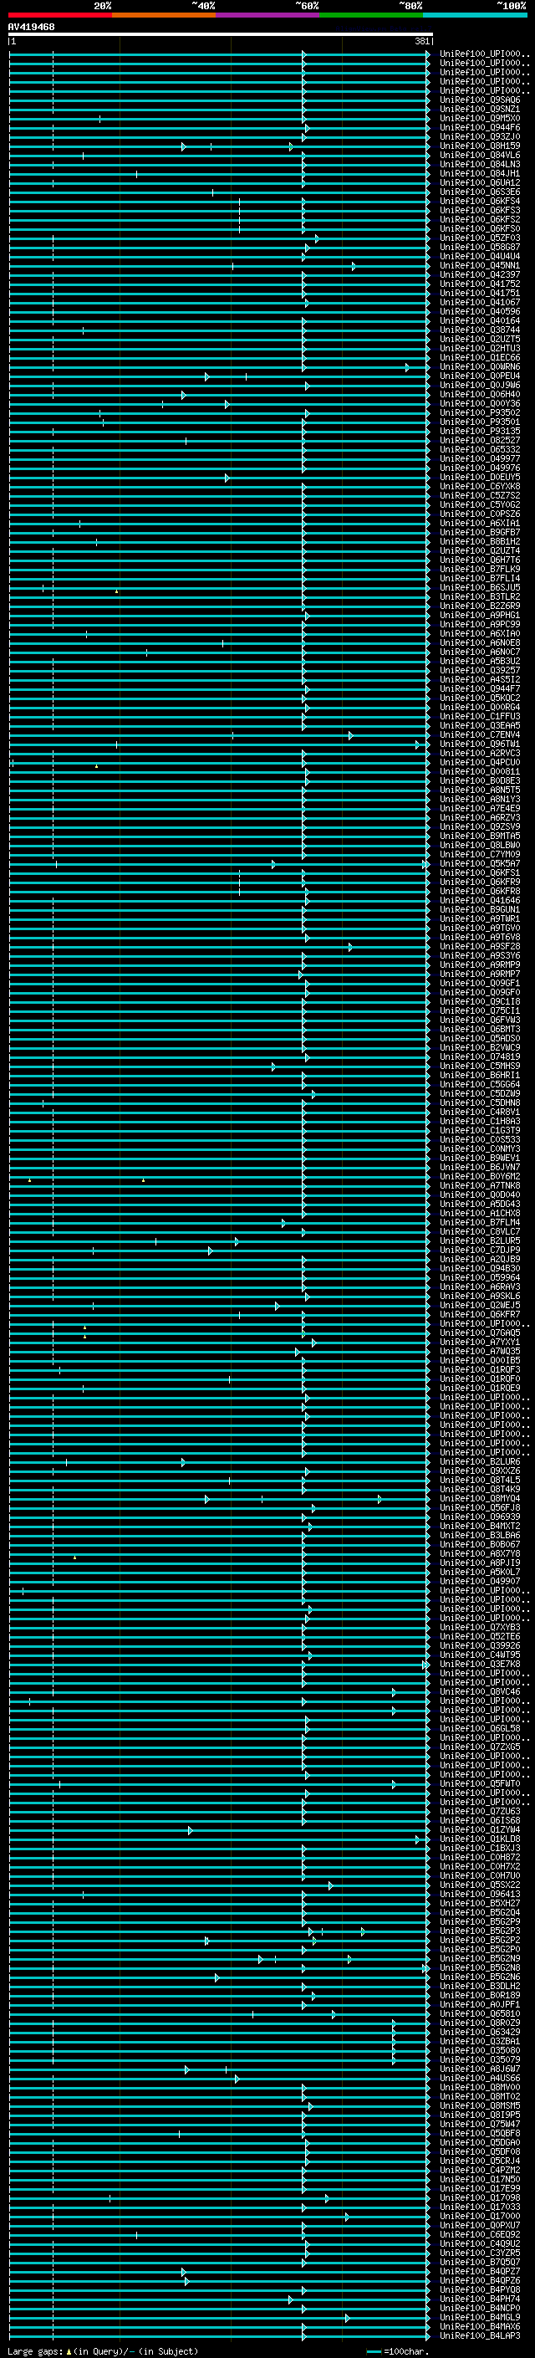Select hit label UniRef100_B4PH74
The height and width of the screenshot is (2358, 535).
[479, 2299]
